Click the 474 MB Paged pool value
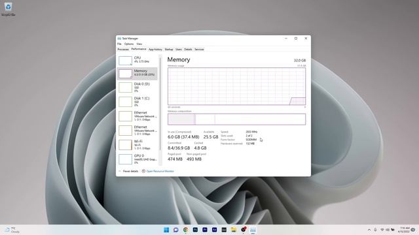 click(x=175, y=159)
